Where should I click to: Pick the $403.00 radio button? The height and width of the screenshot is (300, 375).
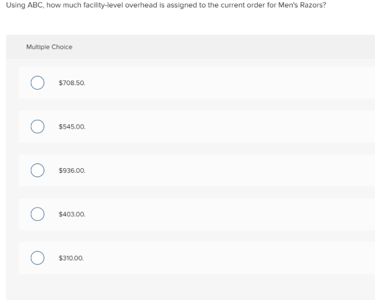(x=37, y=214)
